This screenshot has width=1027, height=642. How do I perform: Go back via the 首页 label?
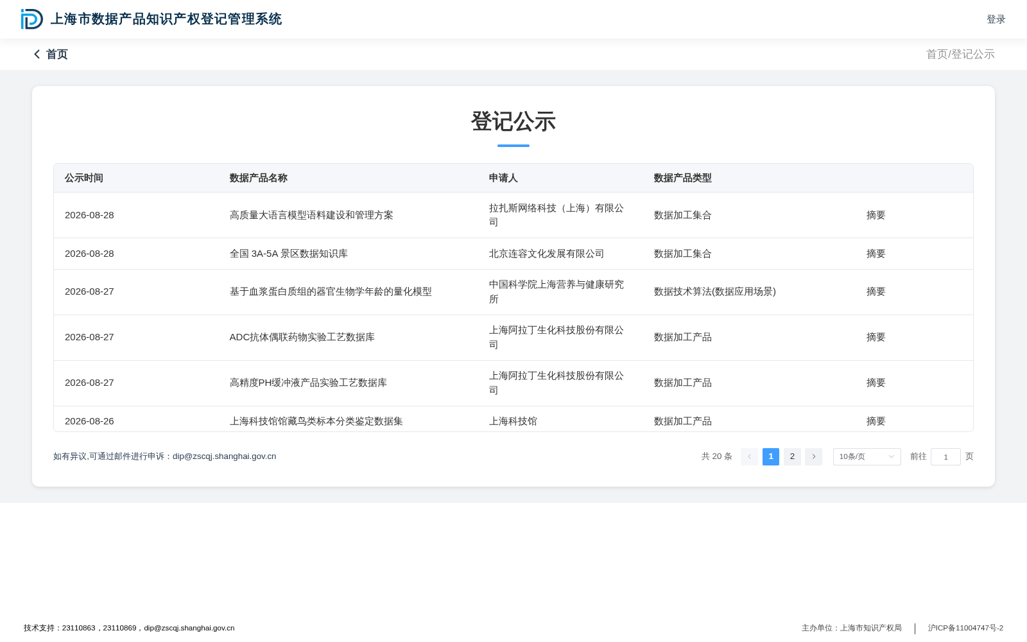click(x=57, y=55)
